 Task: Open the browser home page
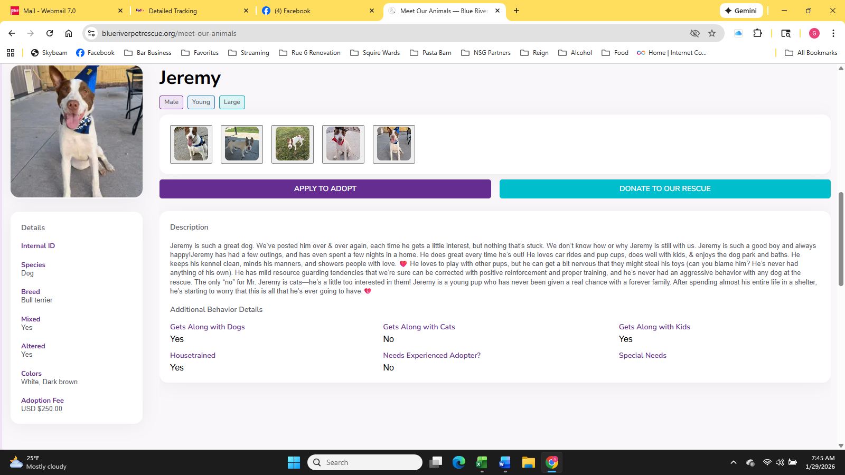point(69,33)
